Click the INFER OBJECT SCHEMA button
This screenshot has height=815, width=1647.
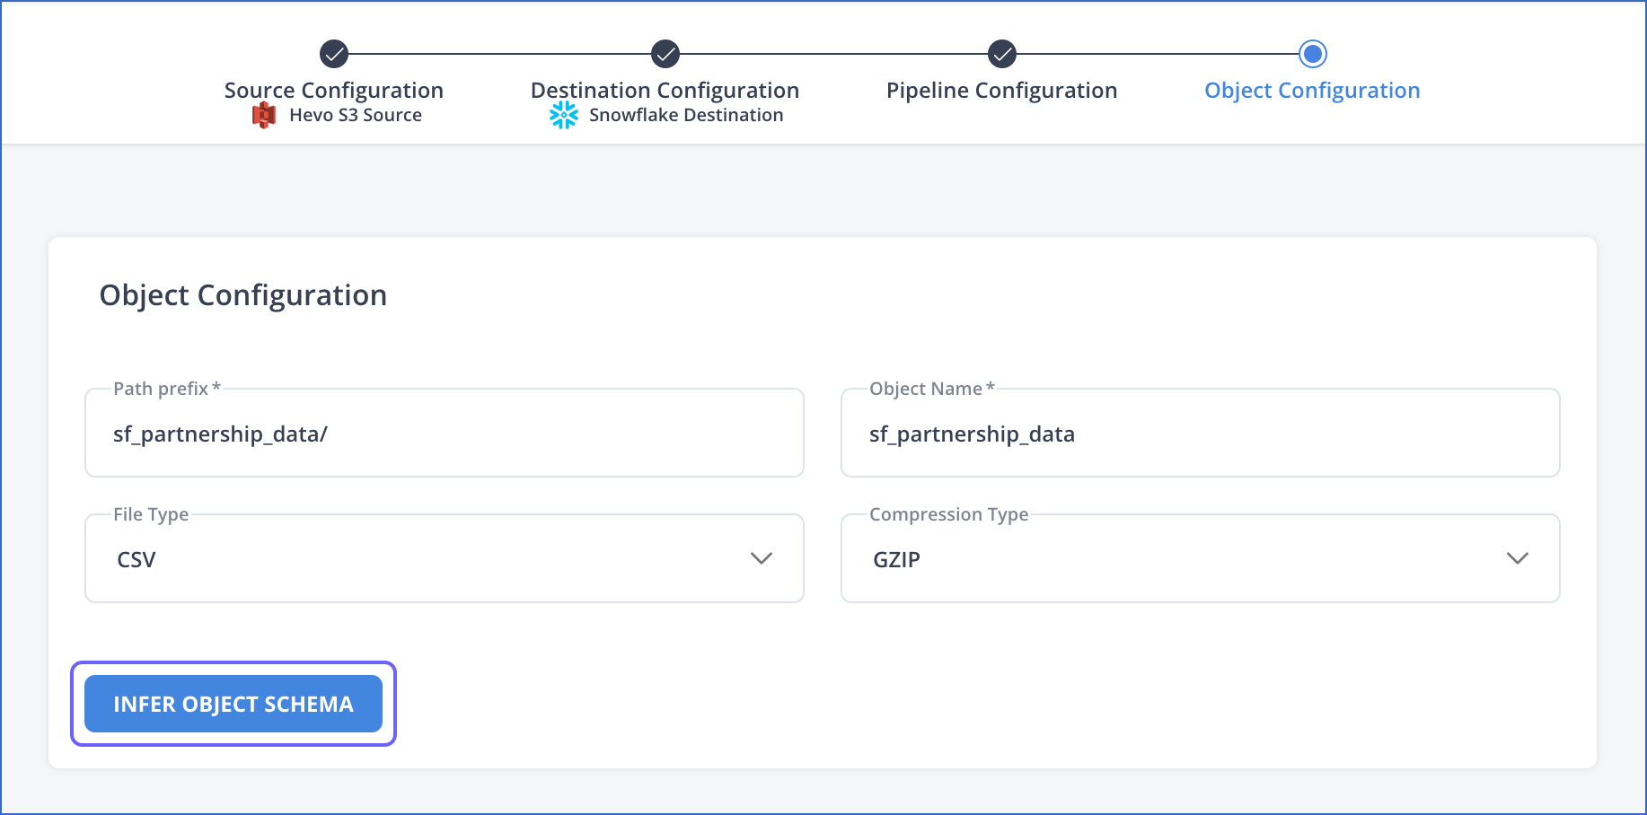233,704
